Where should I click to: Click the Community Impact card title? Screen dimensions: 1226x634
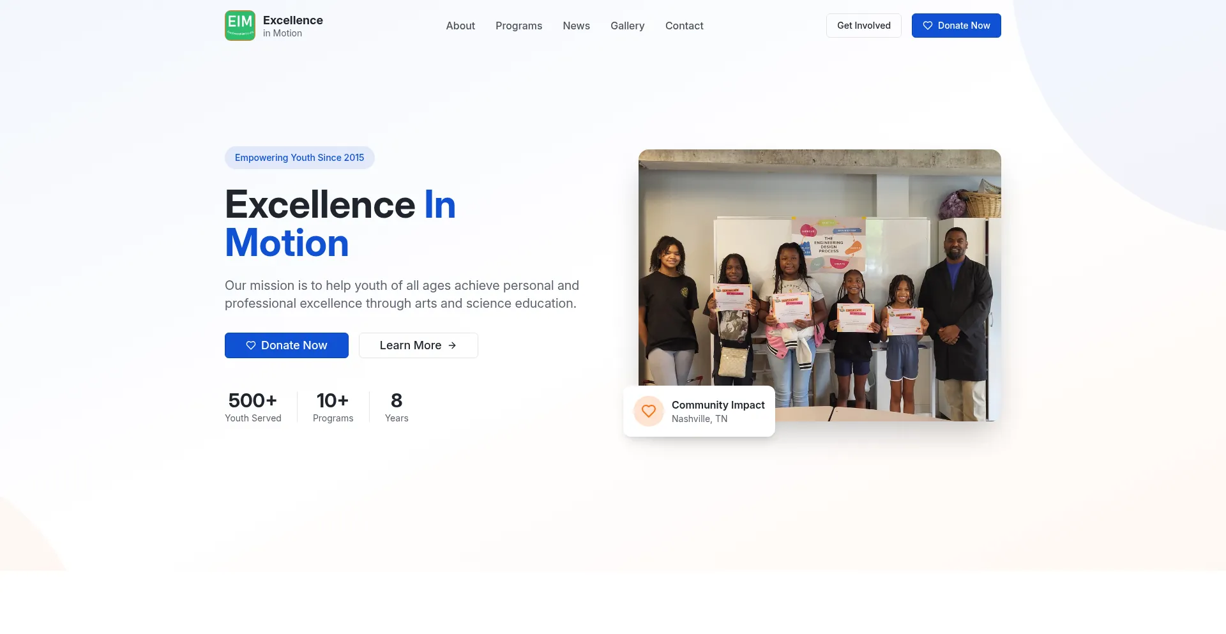point(718,405)
